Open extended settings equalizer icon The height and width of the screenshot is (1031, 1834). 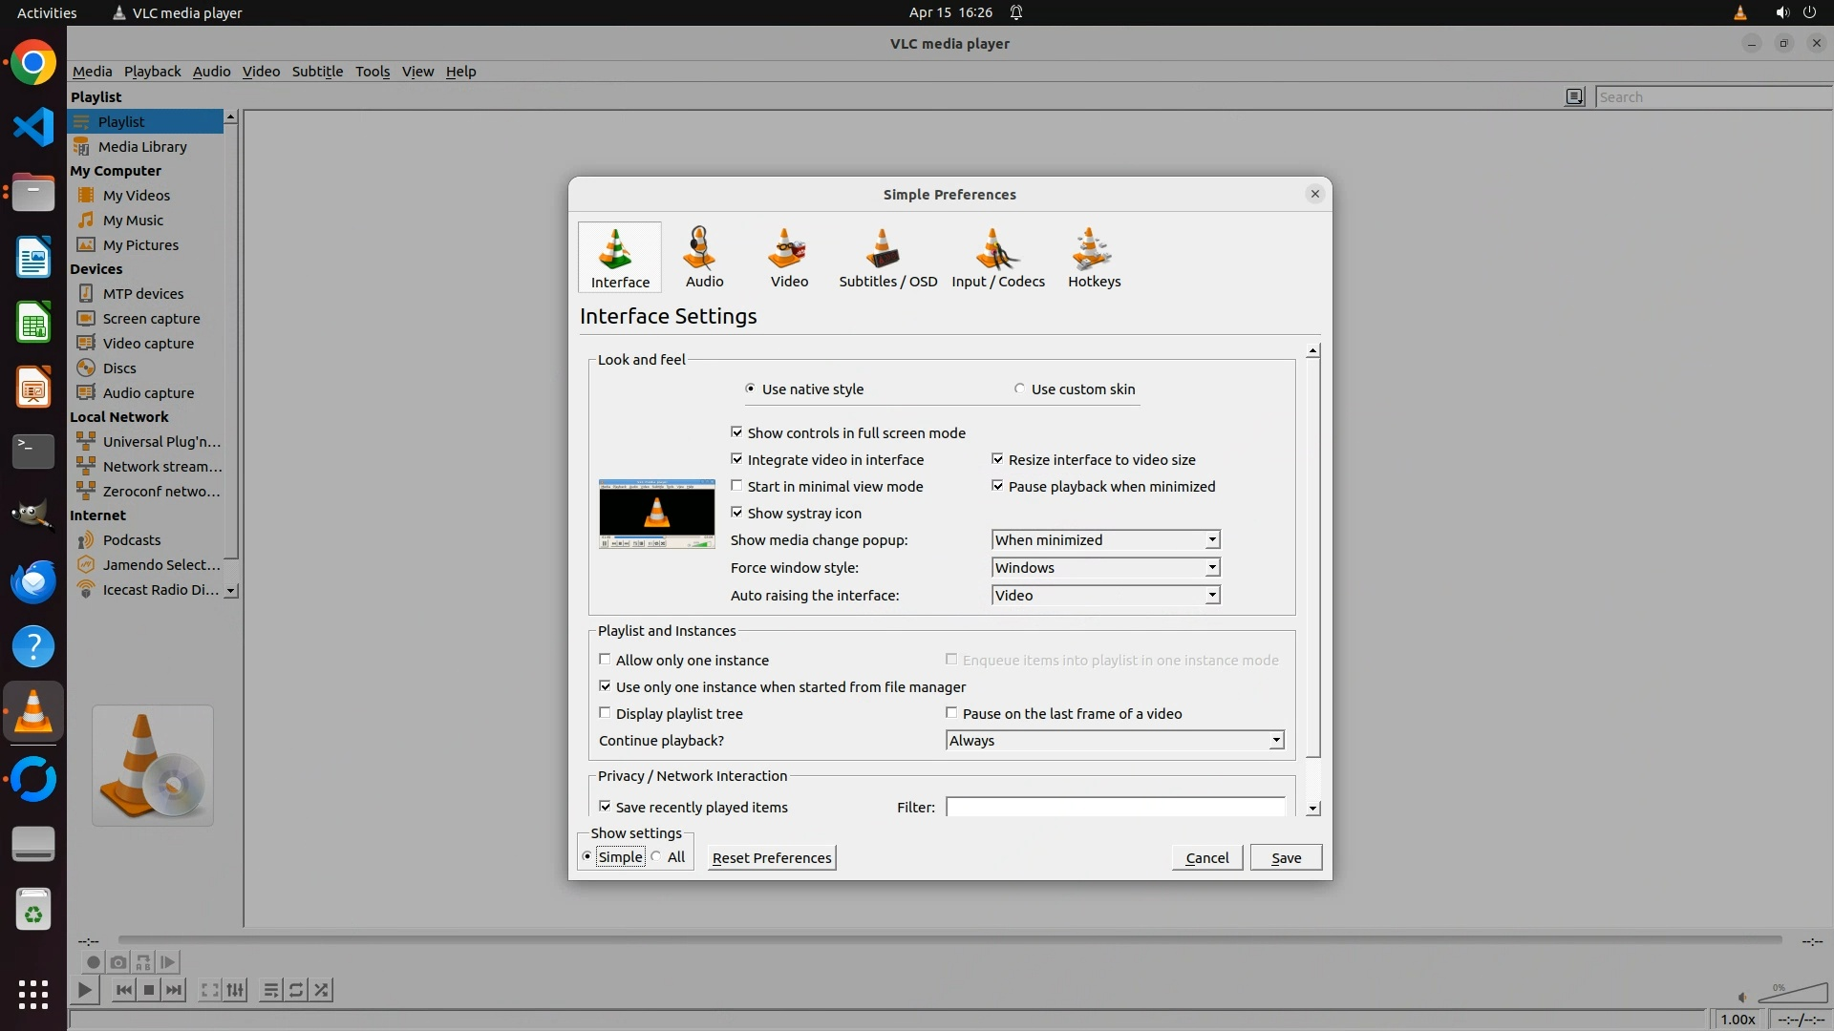coord(235,990)
